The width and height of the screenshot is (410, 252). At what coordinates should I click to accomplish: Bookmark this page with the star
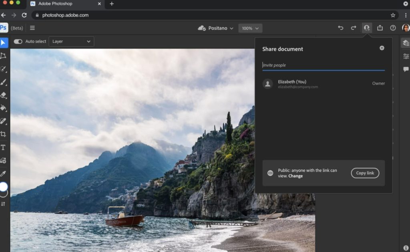pos(393,15)
